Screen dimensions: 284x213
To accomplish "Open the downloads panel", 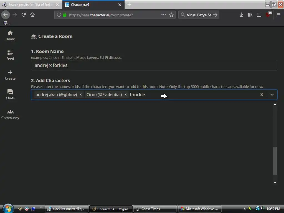I will coord(241,15).
